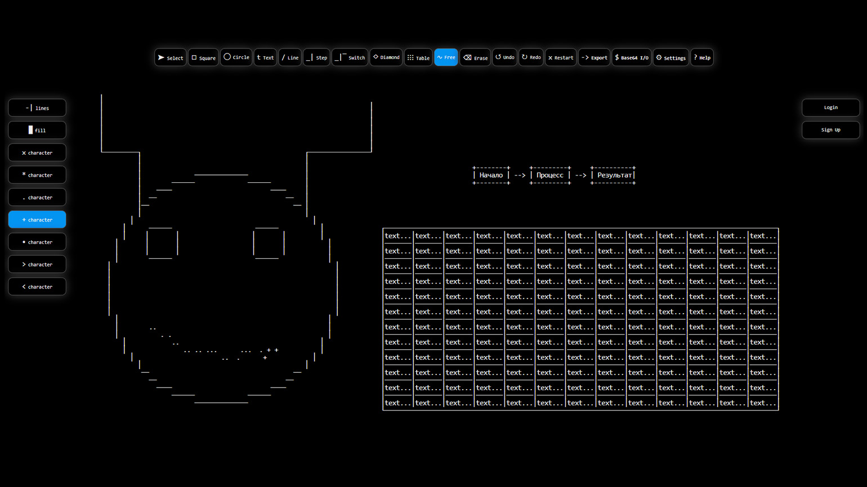Click the Sign Up button
The height and width of the screenshot is (487, 867).
(830, 130)
